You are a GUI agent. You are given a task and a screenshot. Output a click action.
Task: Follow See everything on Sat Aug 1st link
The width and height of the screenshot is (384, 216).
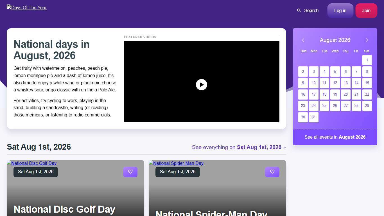point(236,147)
